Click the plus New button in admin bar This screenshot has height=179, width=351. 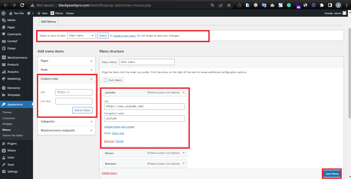coord(43,13)
